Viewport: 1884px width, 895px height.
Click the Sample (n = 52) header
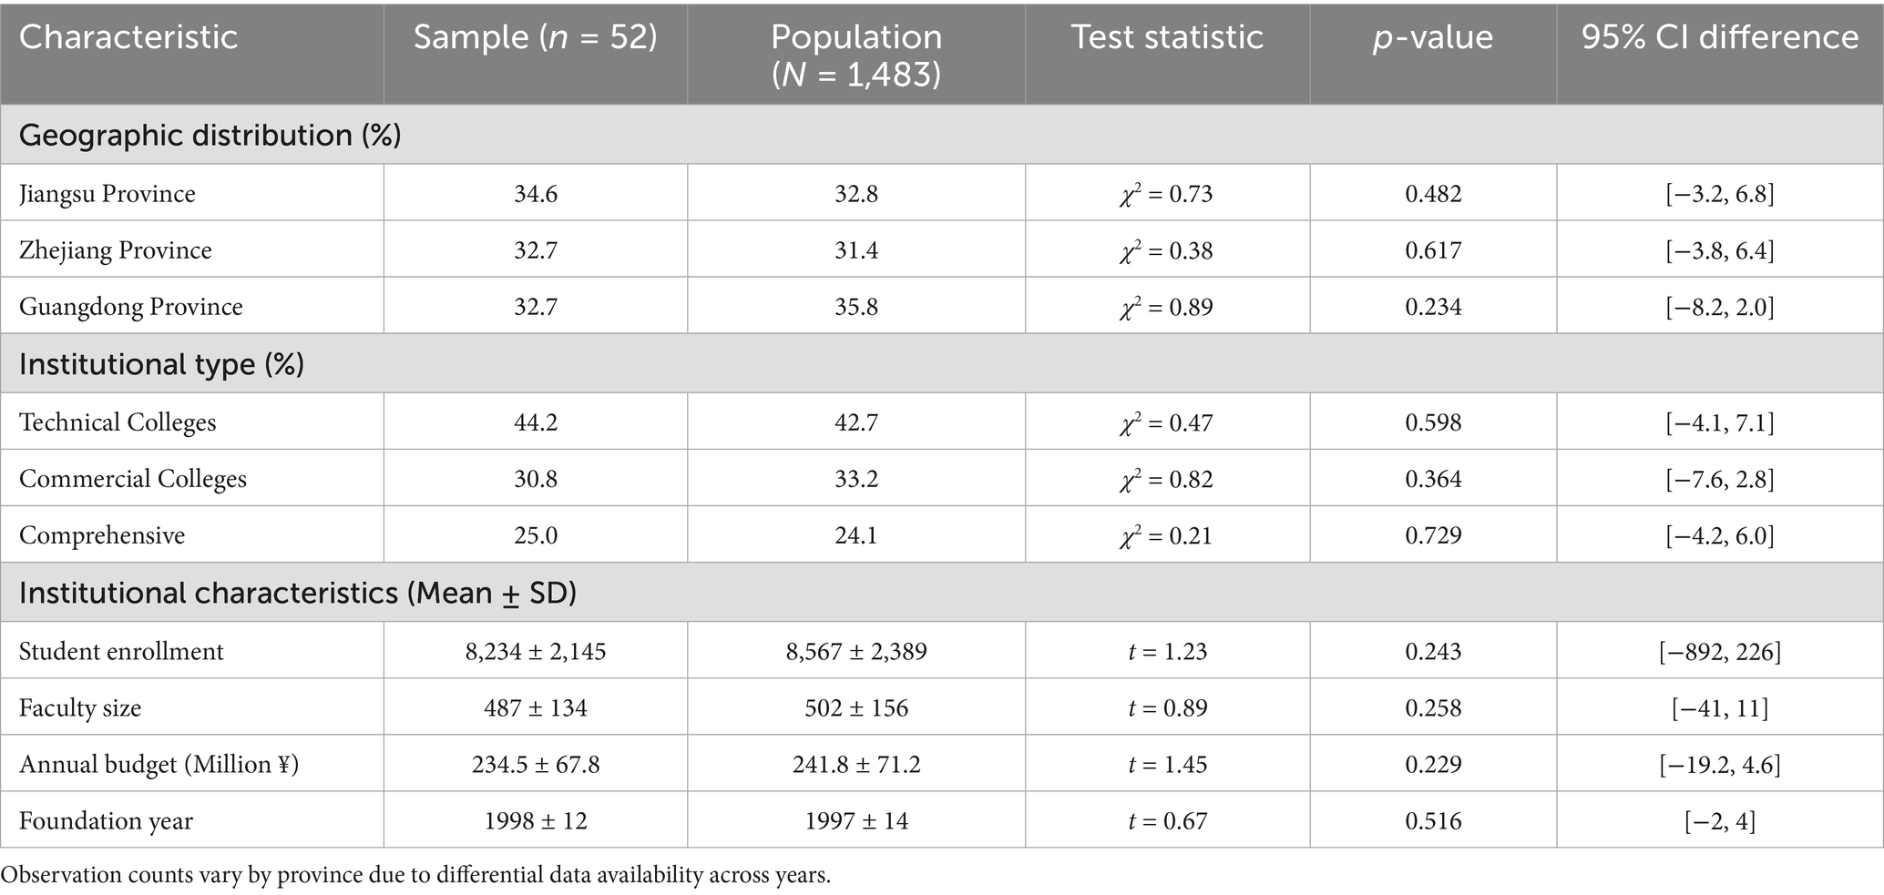535,37
